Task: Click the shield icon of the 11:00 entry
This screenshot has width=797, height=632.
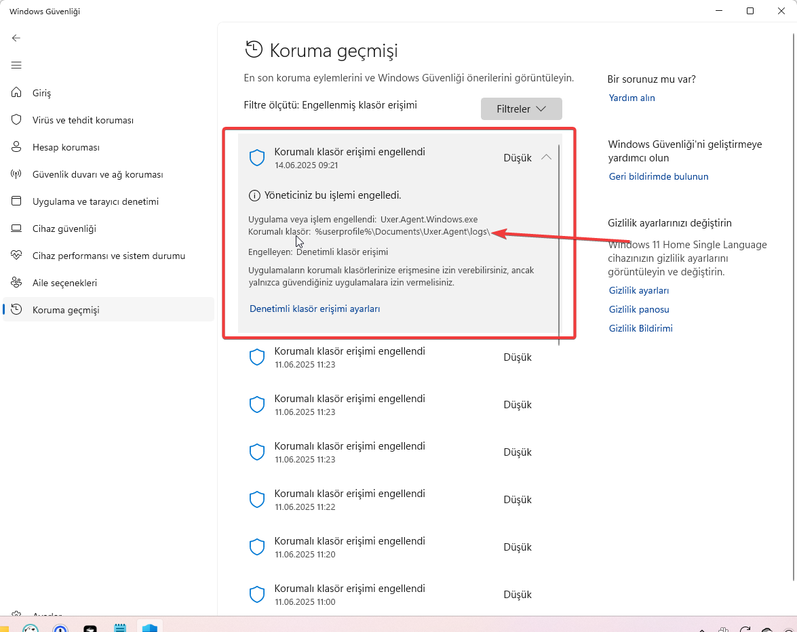Action: [x=257, y=595]
